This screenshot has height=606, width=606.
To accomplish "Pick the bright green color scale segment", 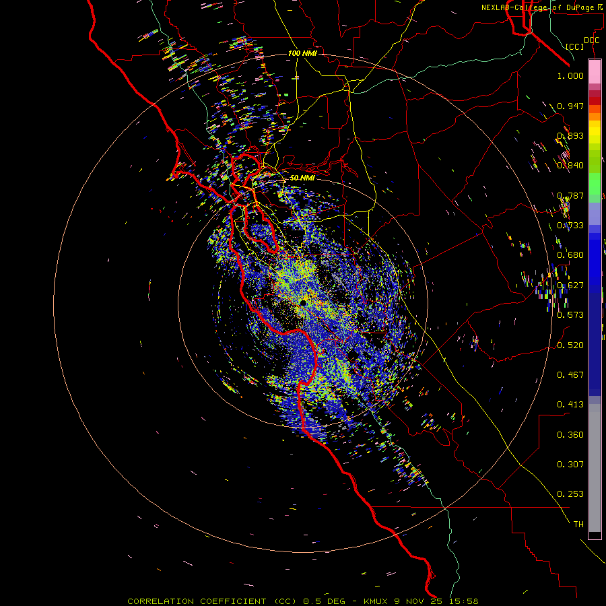I will [595, 184].
